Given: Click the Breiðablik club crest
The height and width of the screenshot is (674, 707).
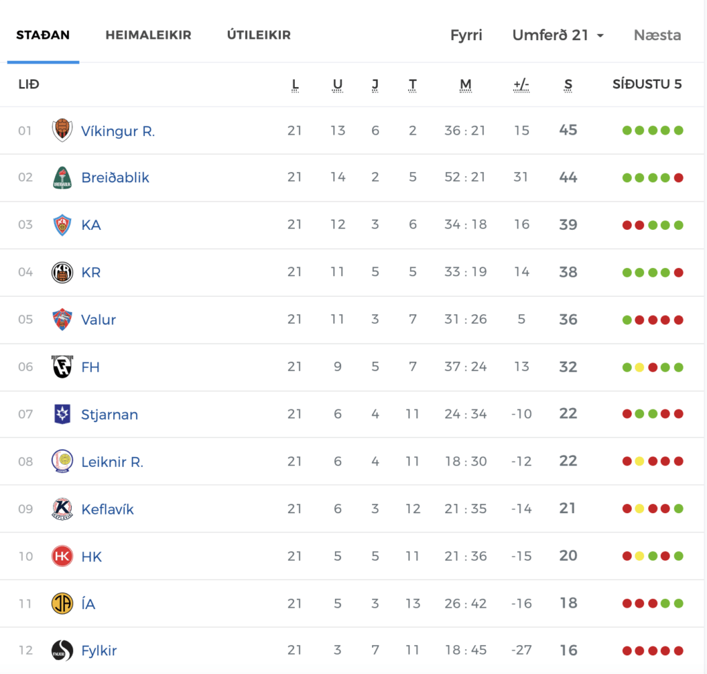Looking at the screenshot, I should tap(62, 177).
